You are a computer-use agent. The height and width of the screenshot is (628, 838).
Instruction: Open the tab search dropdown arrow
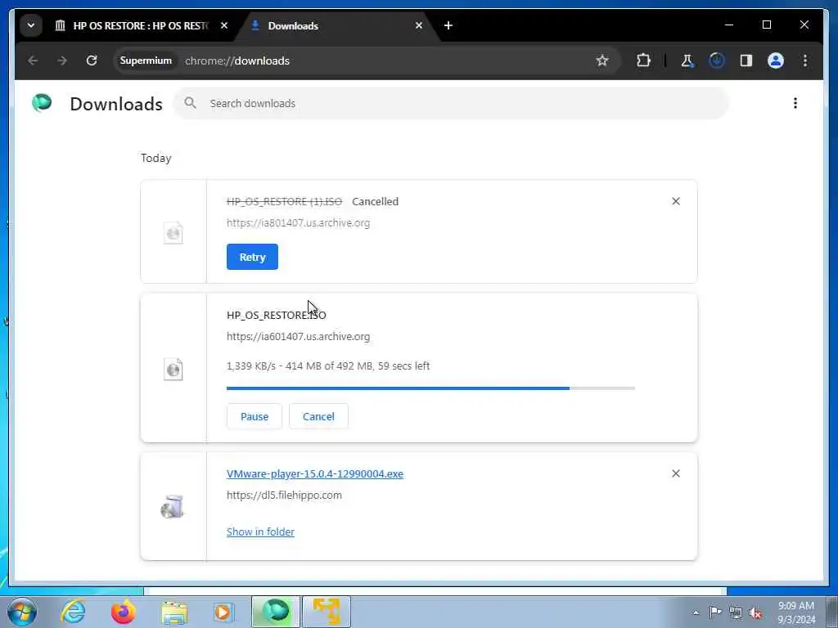(x=31, y=25)
